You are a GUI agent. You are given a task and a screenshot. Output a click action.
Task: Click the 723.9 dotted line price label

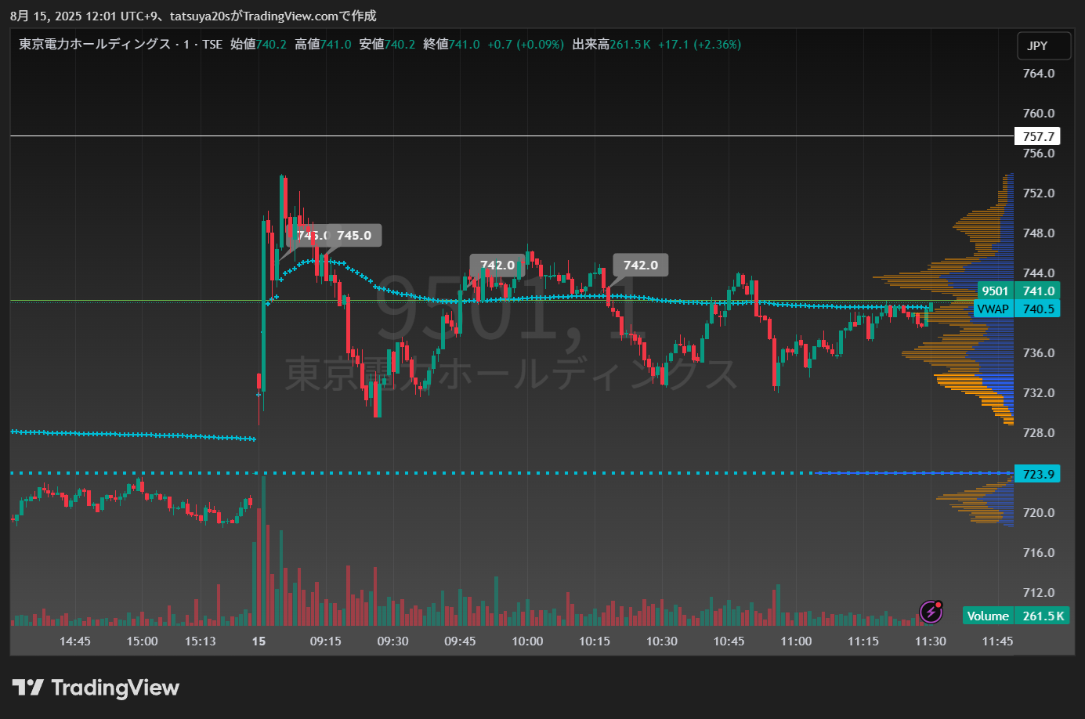tap(1037, 474)
